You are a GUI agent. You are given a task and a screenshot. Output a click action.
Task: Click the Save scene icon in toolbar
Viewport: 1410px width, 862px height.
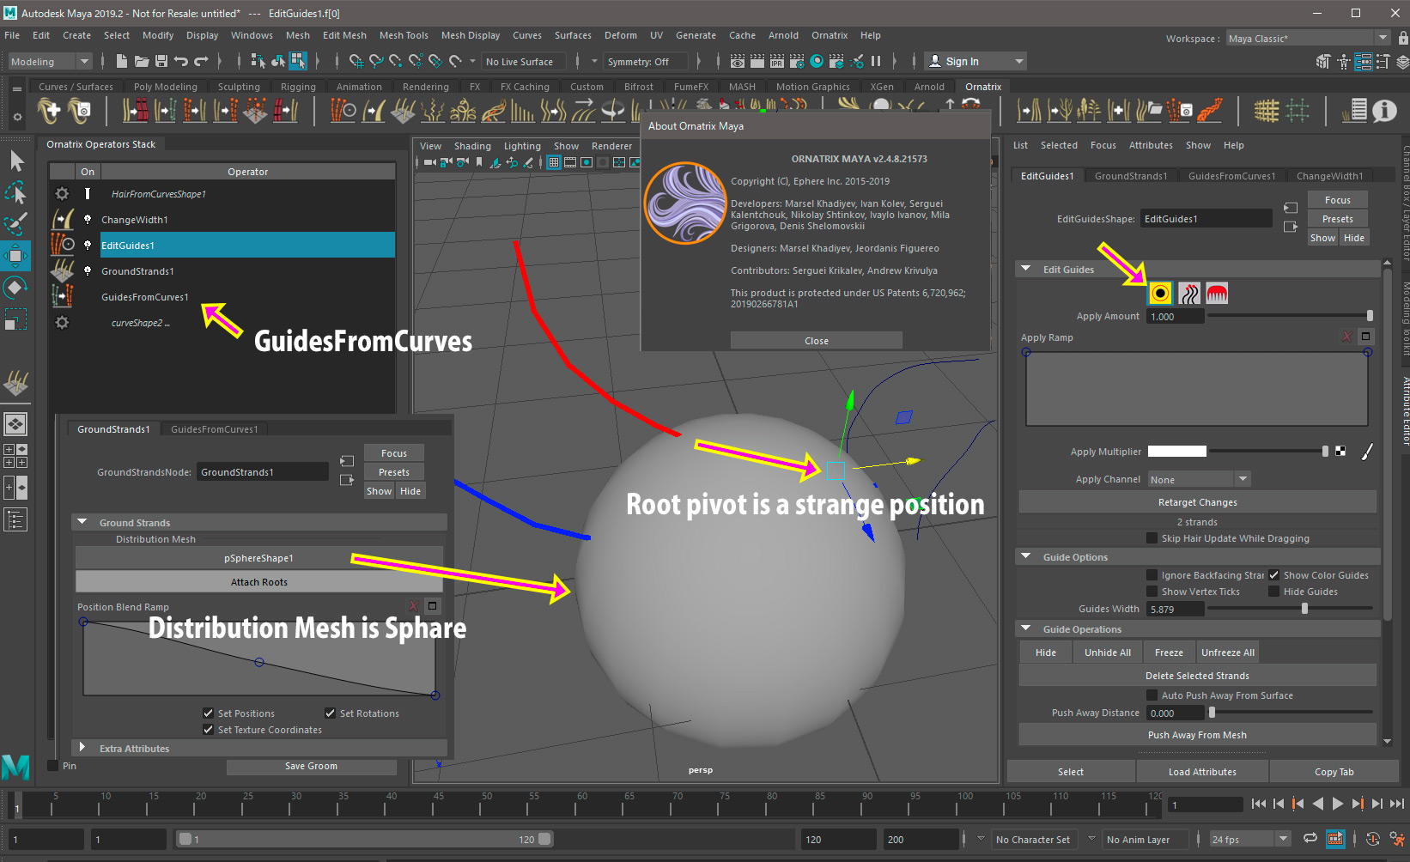pos(161,61)
